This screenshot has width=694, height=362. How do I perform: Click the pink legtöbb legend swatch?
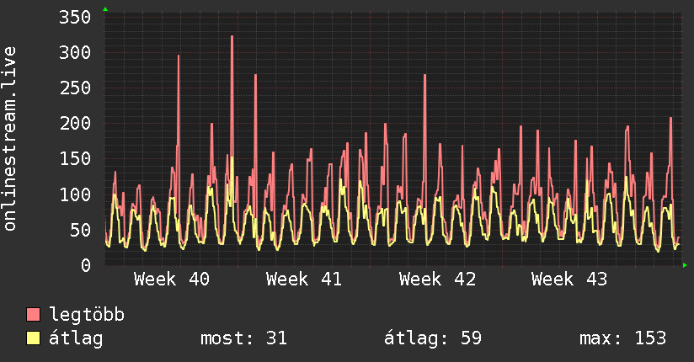click(33, 314)
